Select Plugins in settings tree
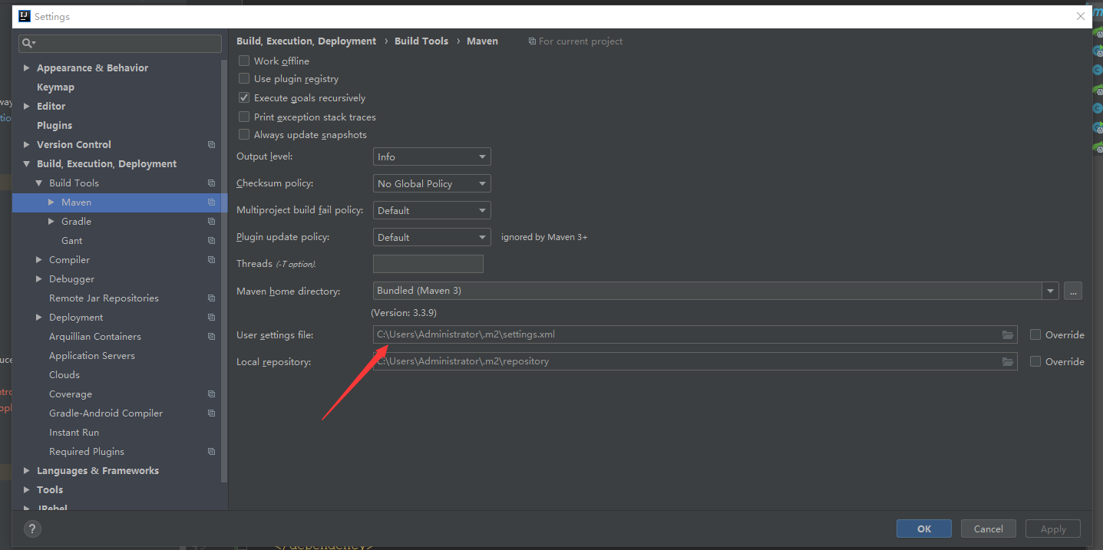The width and height of the screenshot is (1103, 550). (54, 126)
